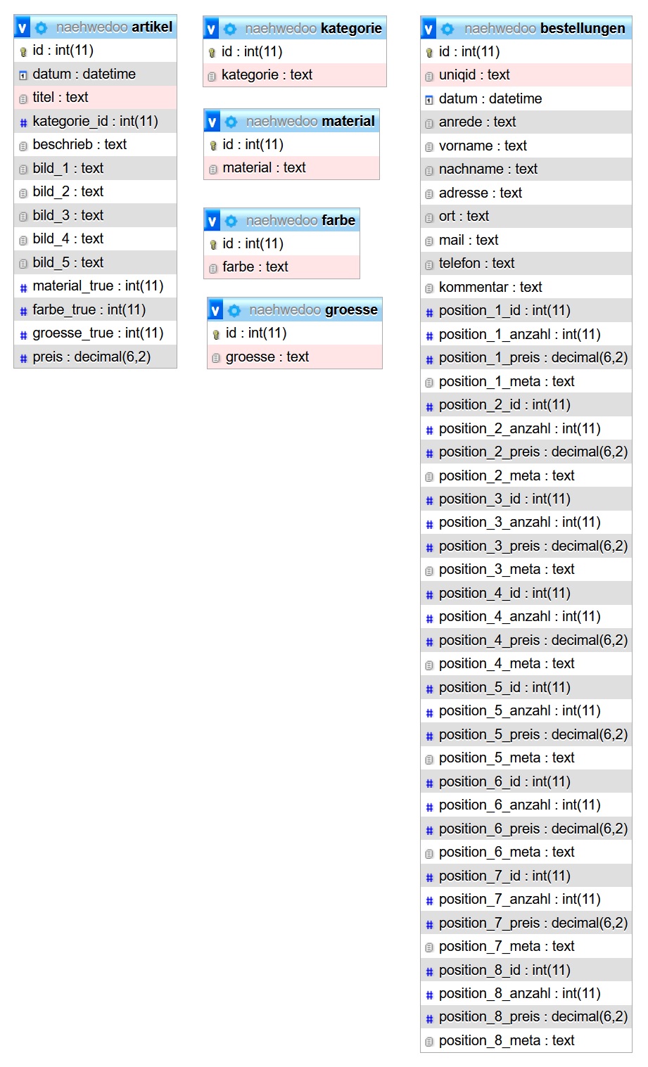This screenshot has height=1067, width=648.
Task: Click the gear icon on groesse table
Action: click(234, 311)
